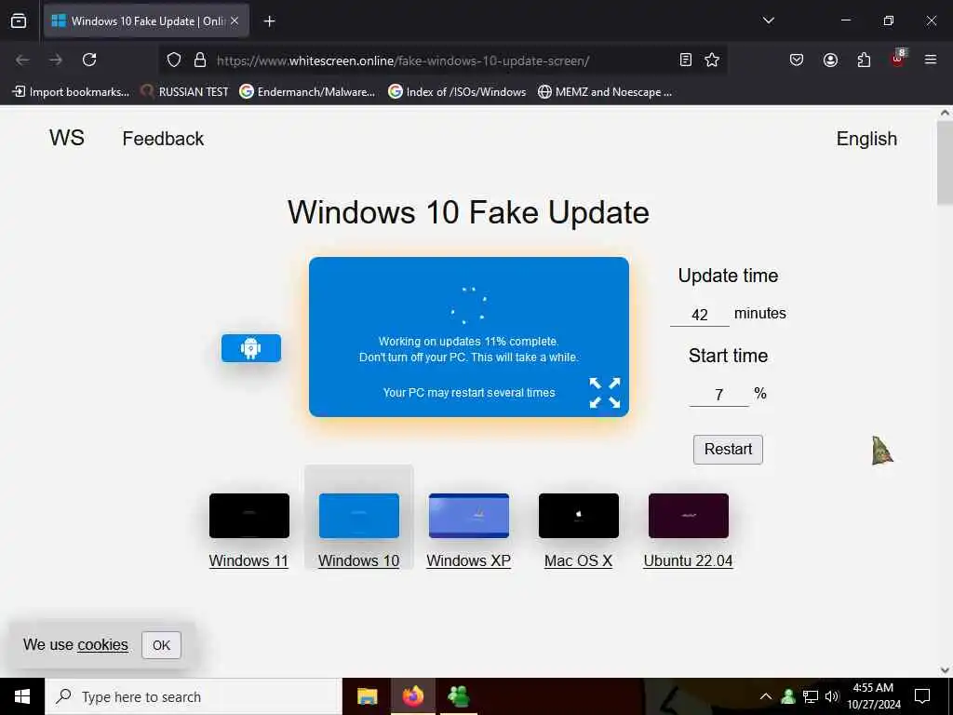Open the clock showing 4:55 AM

[x=873, y=696]
